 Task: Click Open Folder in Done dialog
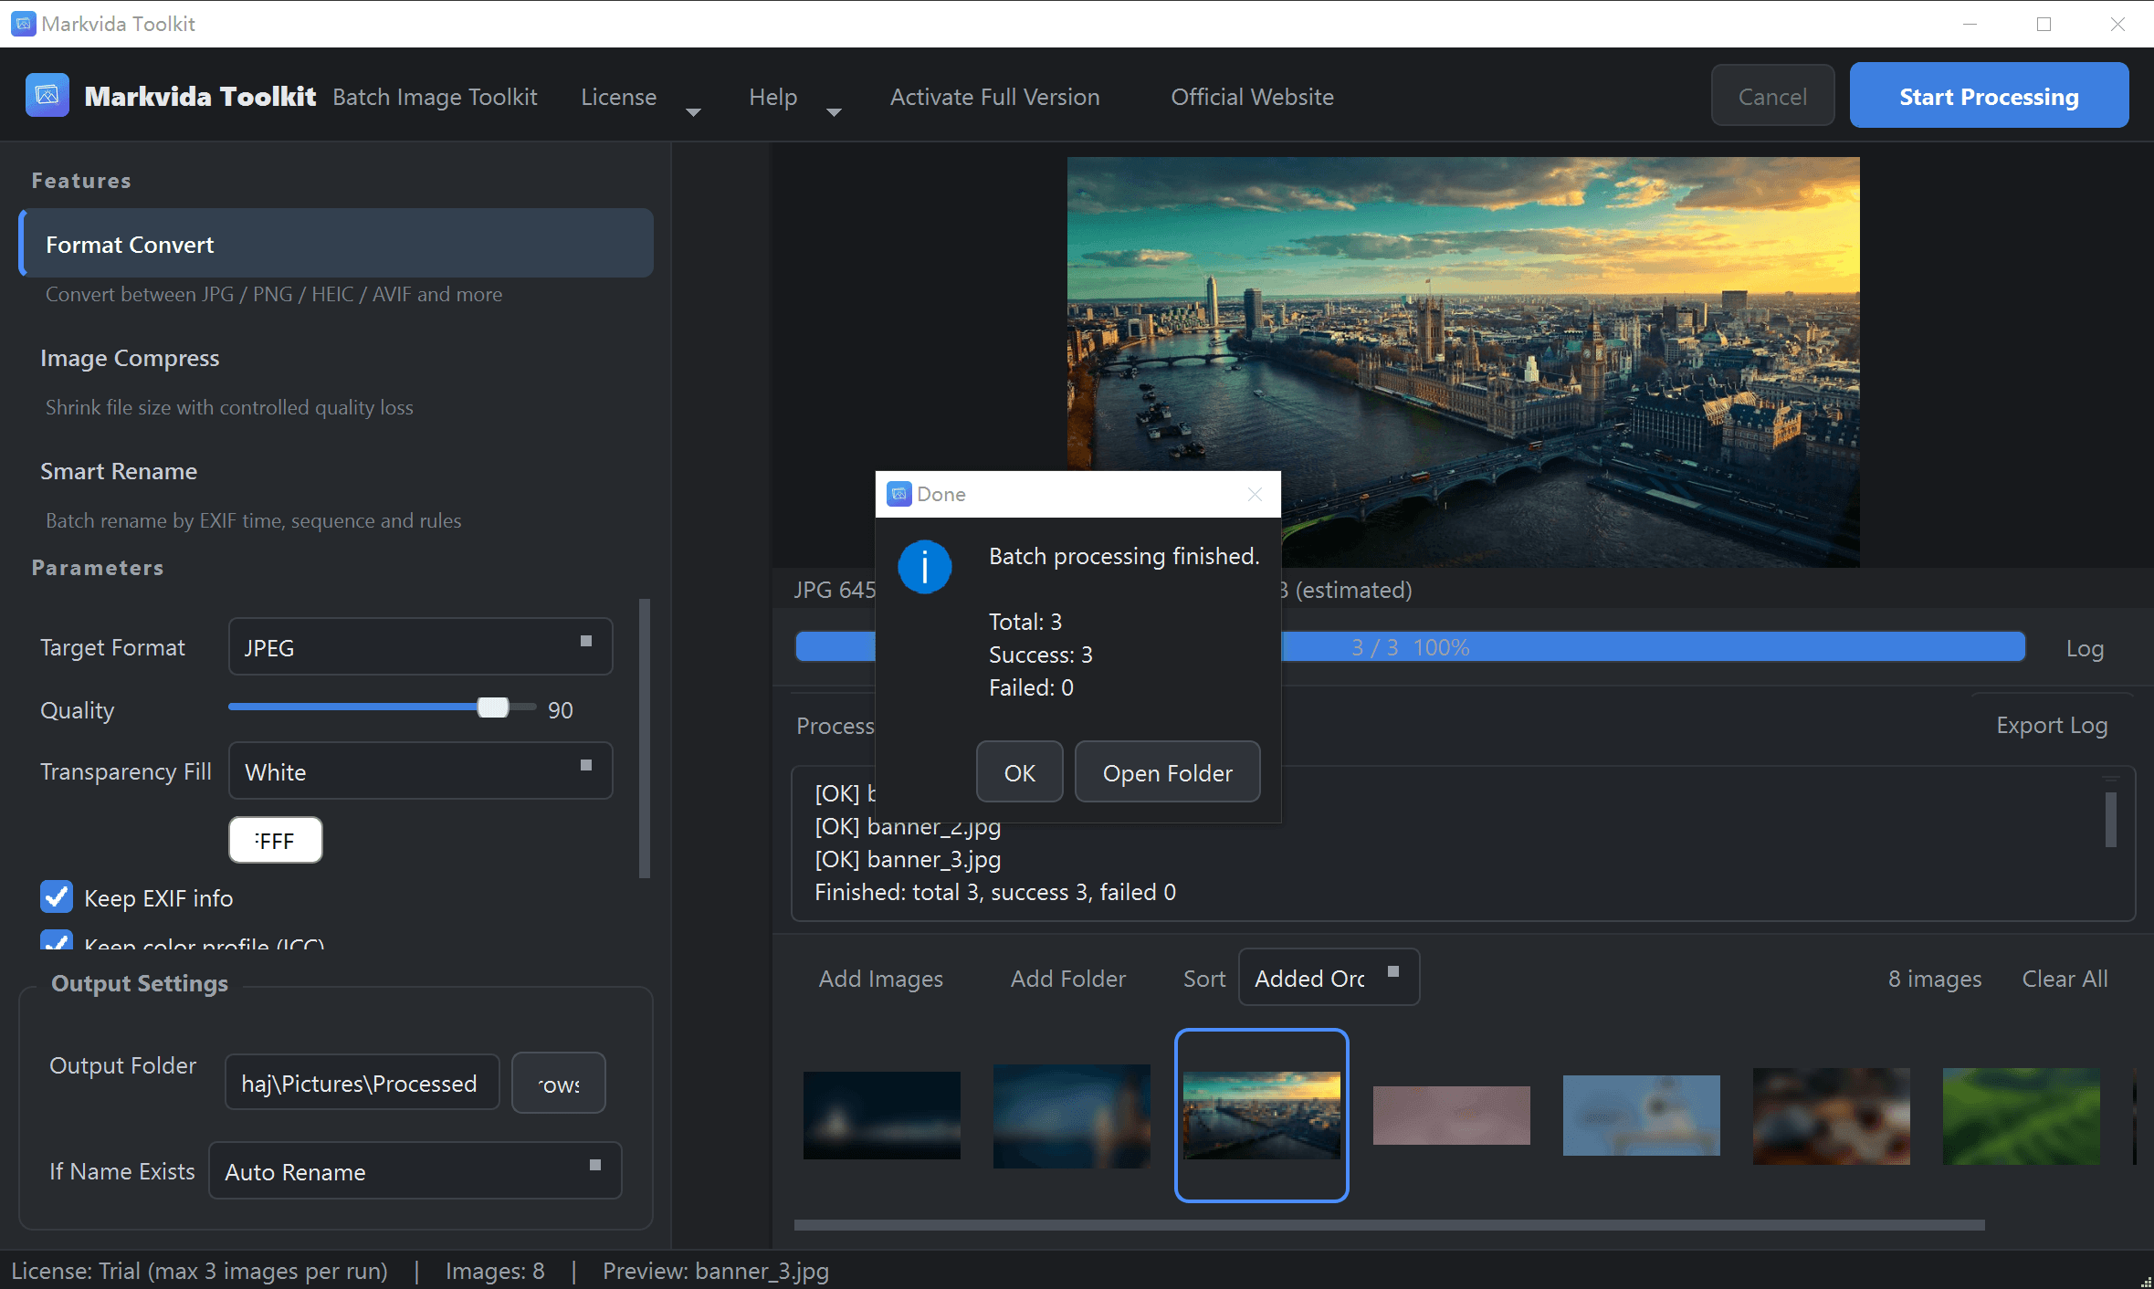pyautogui.click(x=1167, y=771)
